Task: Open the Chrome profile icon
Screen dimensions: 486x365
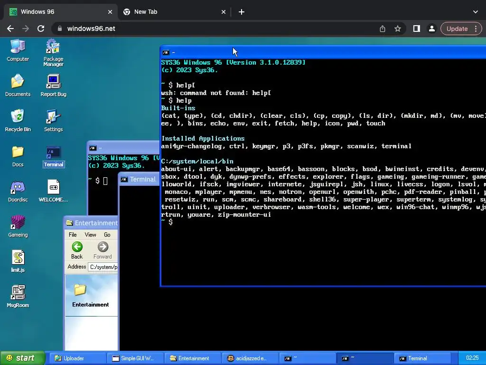Action: click(x=431, y=29)
